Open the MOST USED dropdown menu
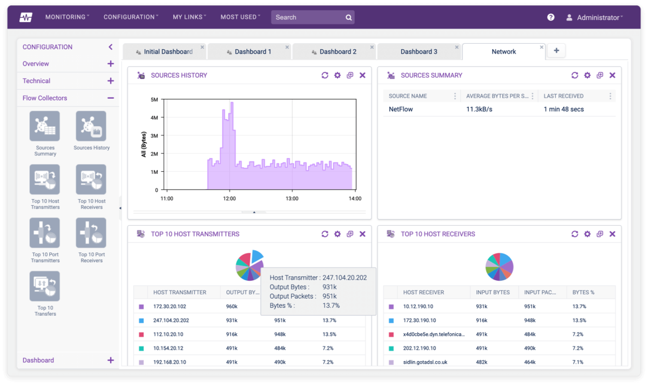The image size is (648, 385). [240, 17]
